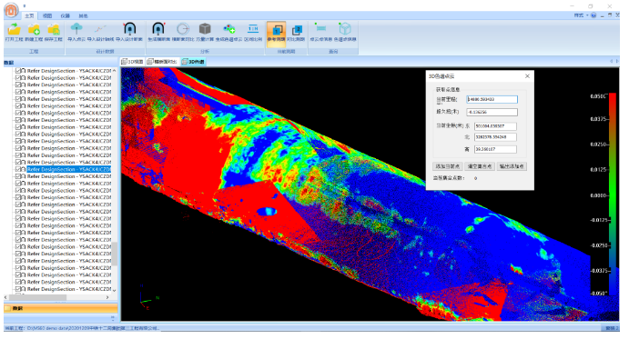This screenshot has width=629, height=339.
Task: Import point cloud with the cloud icon
Action: [76, 32]
